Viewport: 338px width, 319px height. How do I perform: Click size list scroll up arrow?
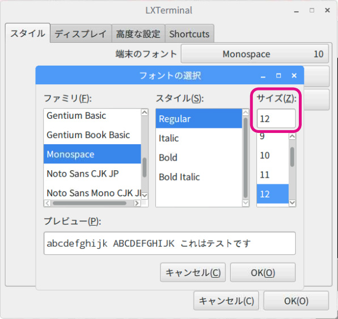click(292, 136)
